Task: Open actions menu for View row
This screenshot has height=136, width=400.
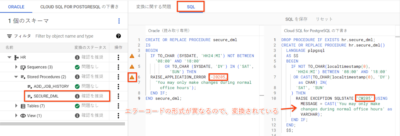Action: coord(118,116)
